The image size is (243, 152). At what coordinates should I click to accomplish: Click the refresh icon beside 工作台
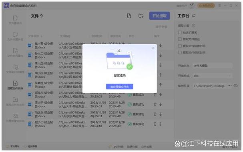tap(194, 16)
